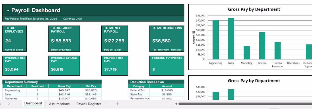This screenshot has width=312, height=109.
Task: Select the Total Employees card value 24
Action: point(8,41)
